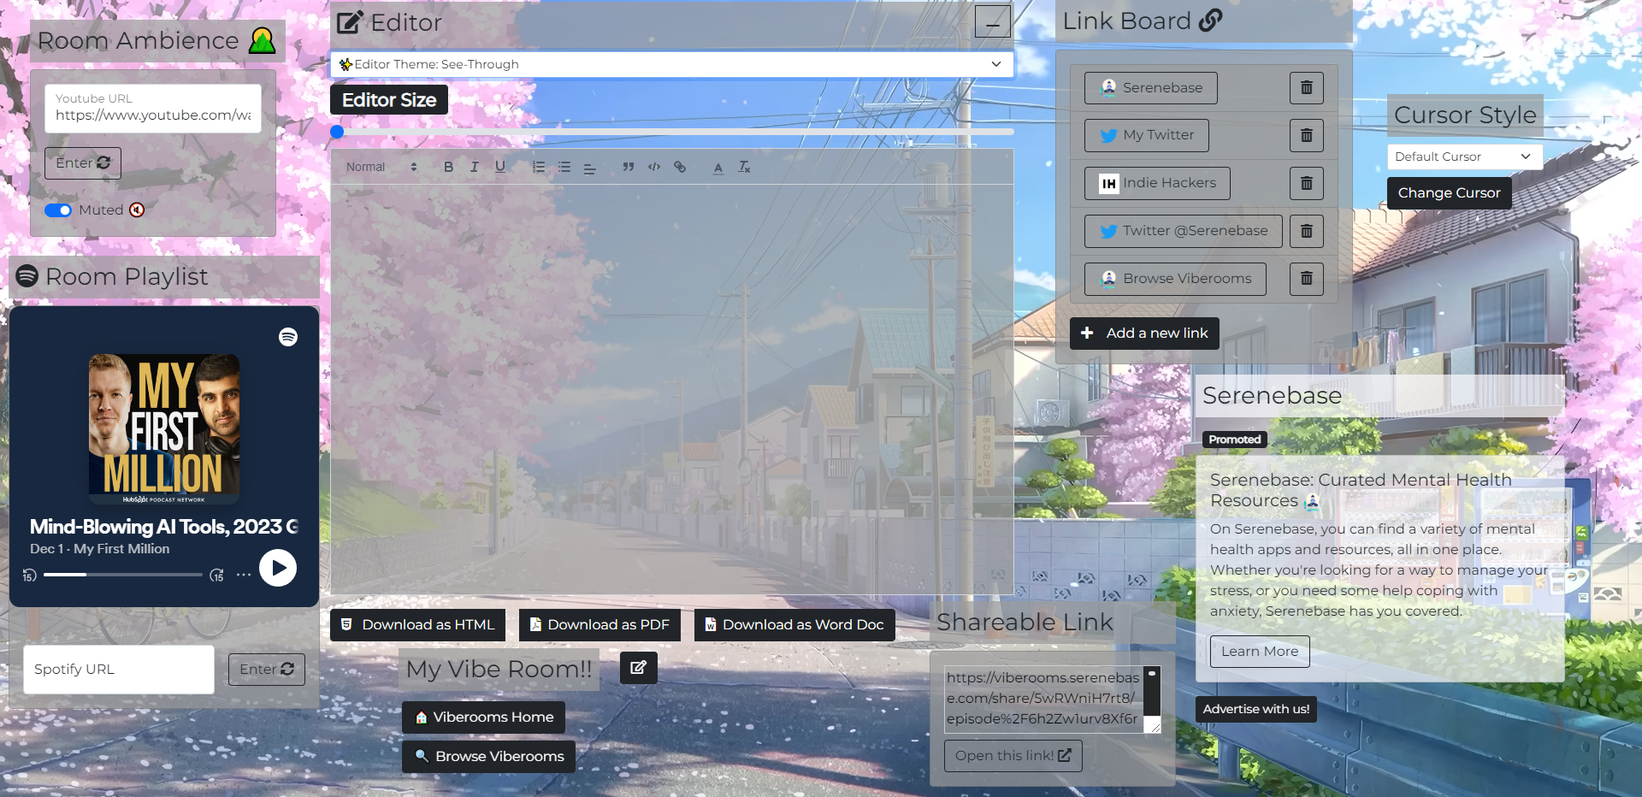Open the Editor Theme dropdown

(x=672, y=64)
